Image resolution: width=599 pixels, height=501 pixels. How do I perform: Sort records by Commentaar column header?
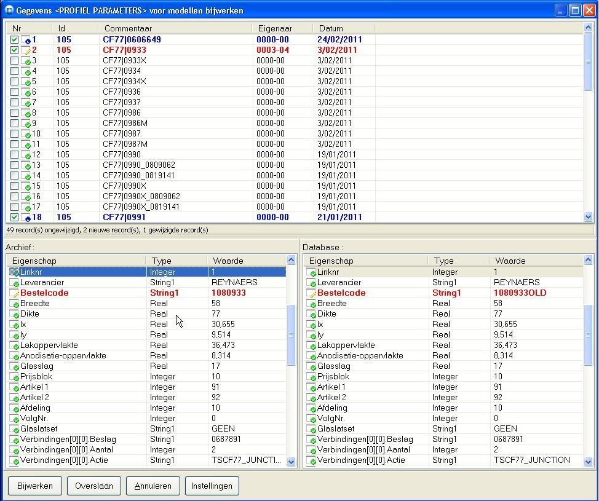point(175,29)
